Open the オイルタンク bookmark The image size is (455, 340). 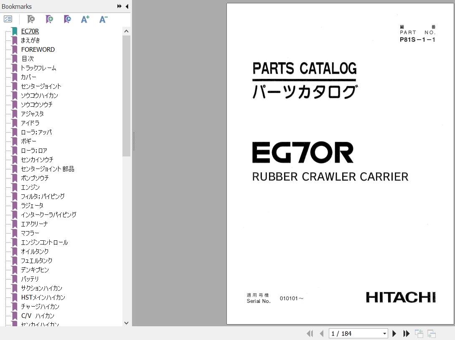(35, 251)
